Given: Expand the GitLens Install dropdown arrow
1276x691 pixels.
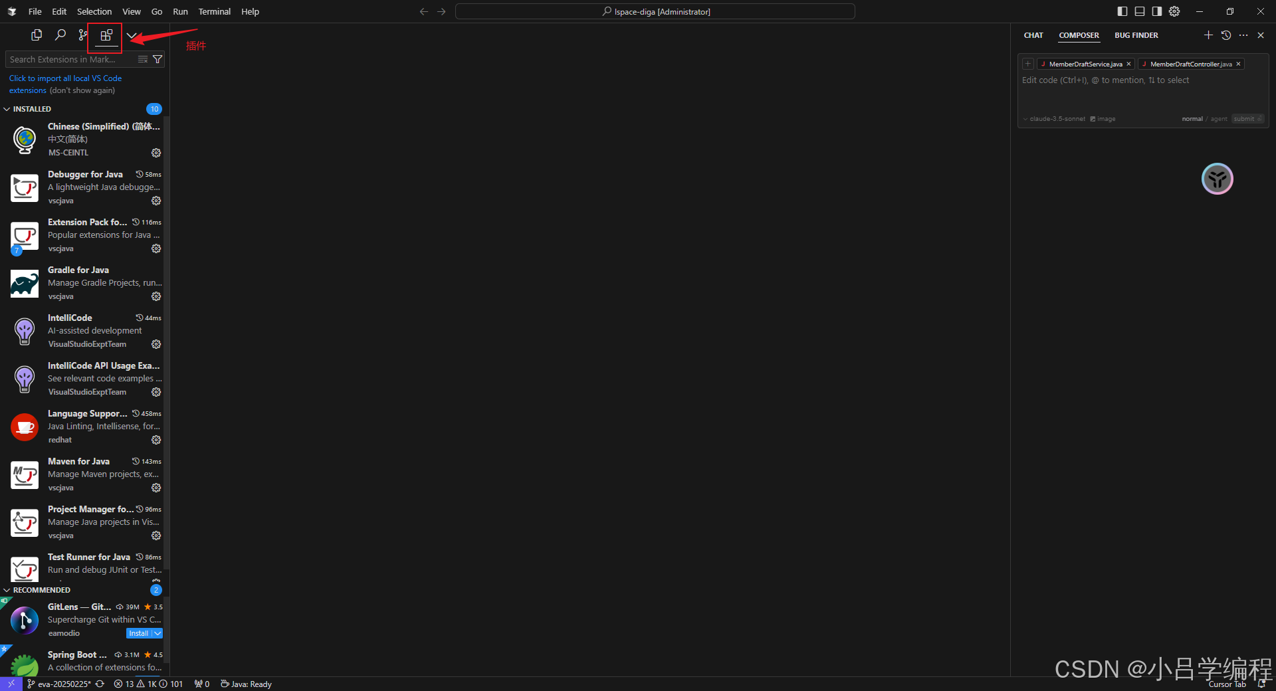Looking at the screenshot, I should coord(158,633).
